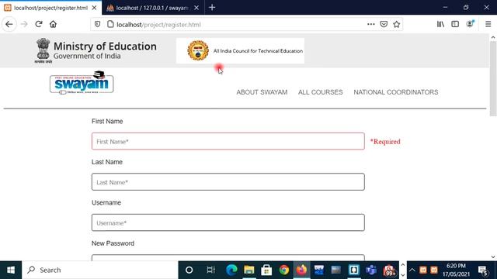The image size is (497, 279).
Task: Switch to Firefox on taskbar
Action: point(301,270)
